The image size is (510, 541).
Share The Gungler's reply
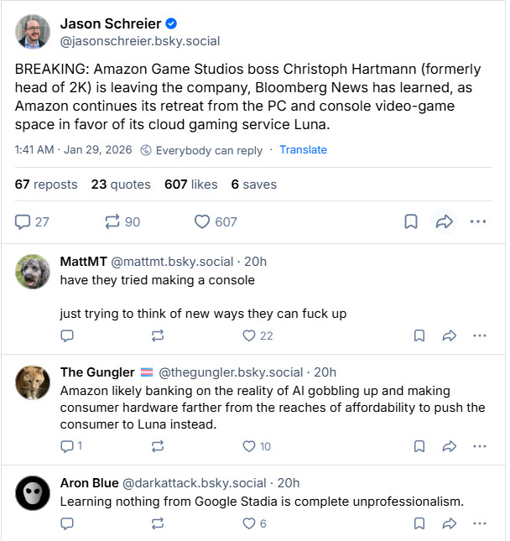tap(449, 446)
